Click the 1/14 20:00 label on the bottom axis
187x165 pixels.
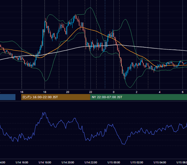(x=68, y=163)
